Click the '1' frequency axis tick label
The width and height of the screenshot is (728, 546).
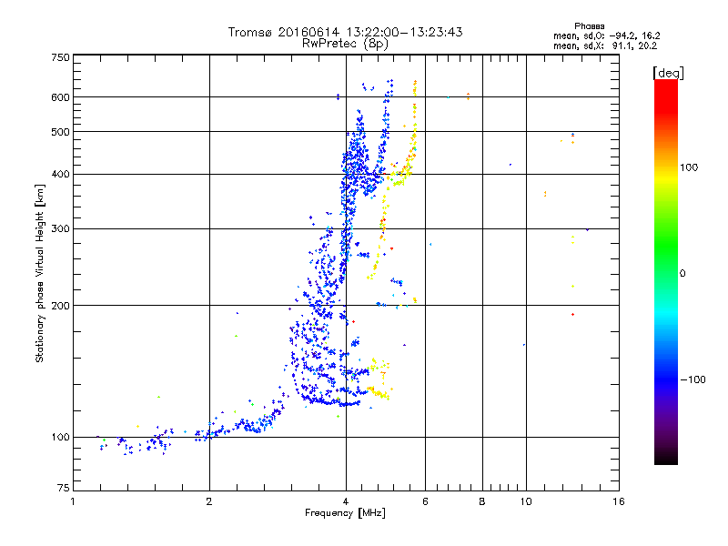[x=73, y=501]
